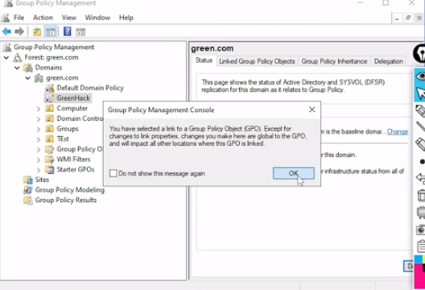Screen dimensions: 425x290
Task: Open the Action menu
Action: 43,18
